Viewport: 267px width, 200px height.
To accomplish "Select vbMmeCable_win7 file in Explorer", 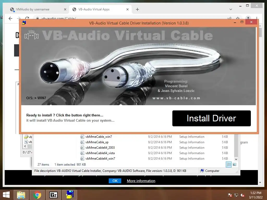I will (99, 136).
